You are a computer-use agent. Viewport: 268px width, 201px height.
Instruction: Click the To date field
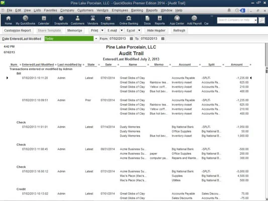[x=150, y=39]
